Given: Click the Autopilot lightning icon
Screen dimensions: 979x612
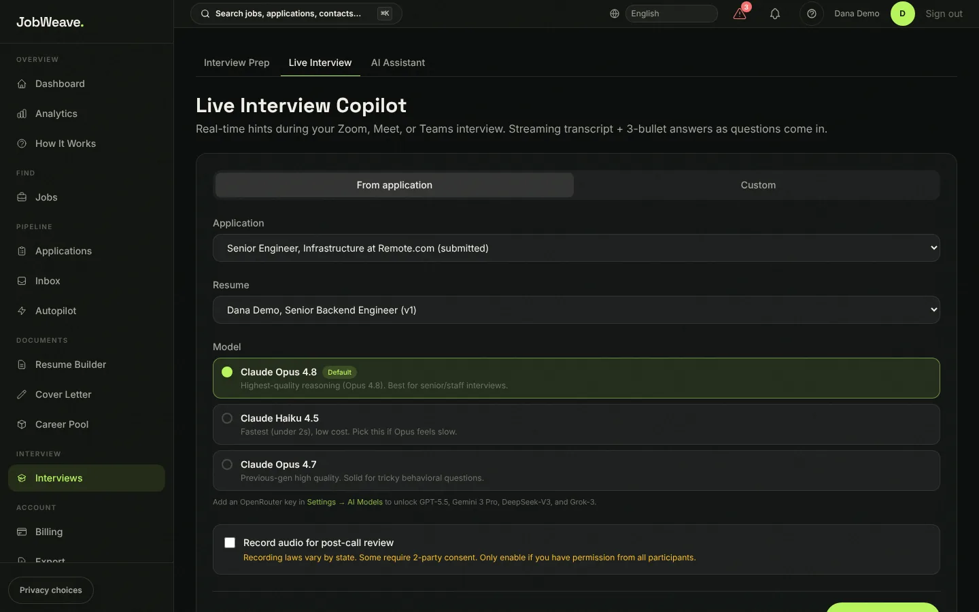Looking at the screenshot, I should [x=22, y=311].
